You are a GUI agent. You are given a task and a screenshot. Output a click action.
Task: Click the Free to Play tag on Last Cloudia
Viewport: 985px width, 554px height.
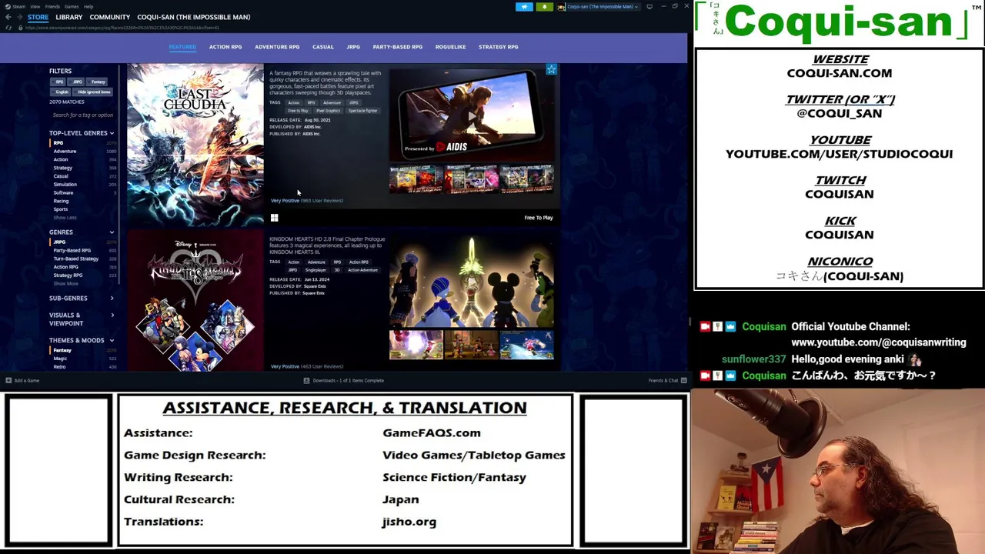[x=298, y=111]
